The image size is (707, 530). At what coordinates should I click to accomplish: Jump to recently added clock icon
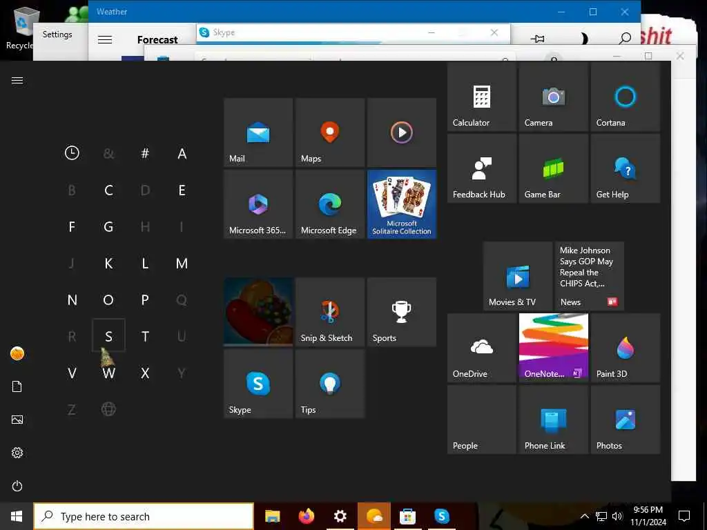tap(72, 153)
